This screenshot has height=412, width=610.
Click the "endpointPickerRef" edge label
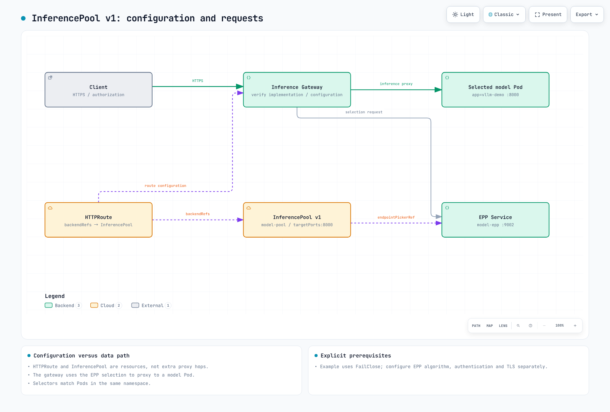point(396,217)
